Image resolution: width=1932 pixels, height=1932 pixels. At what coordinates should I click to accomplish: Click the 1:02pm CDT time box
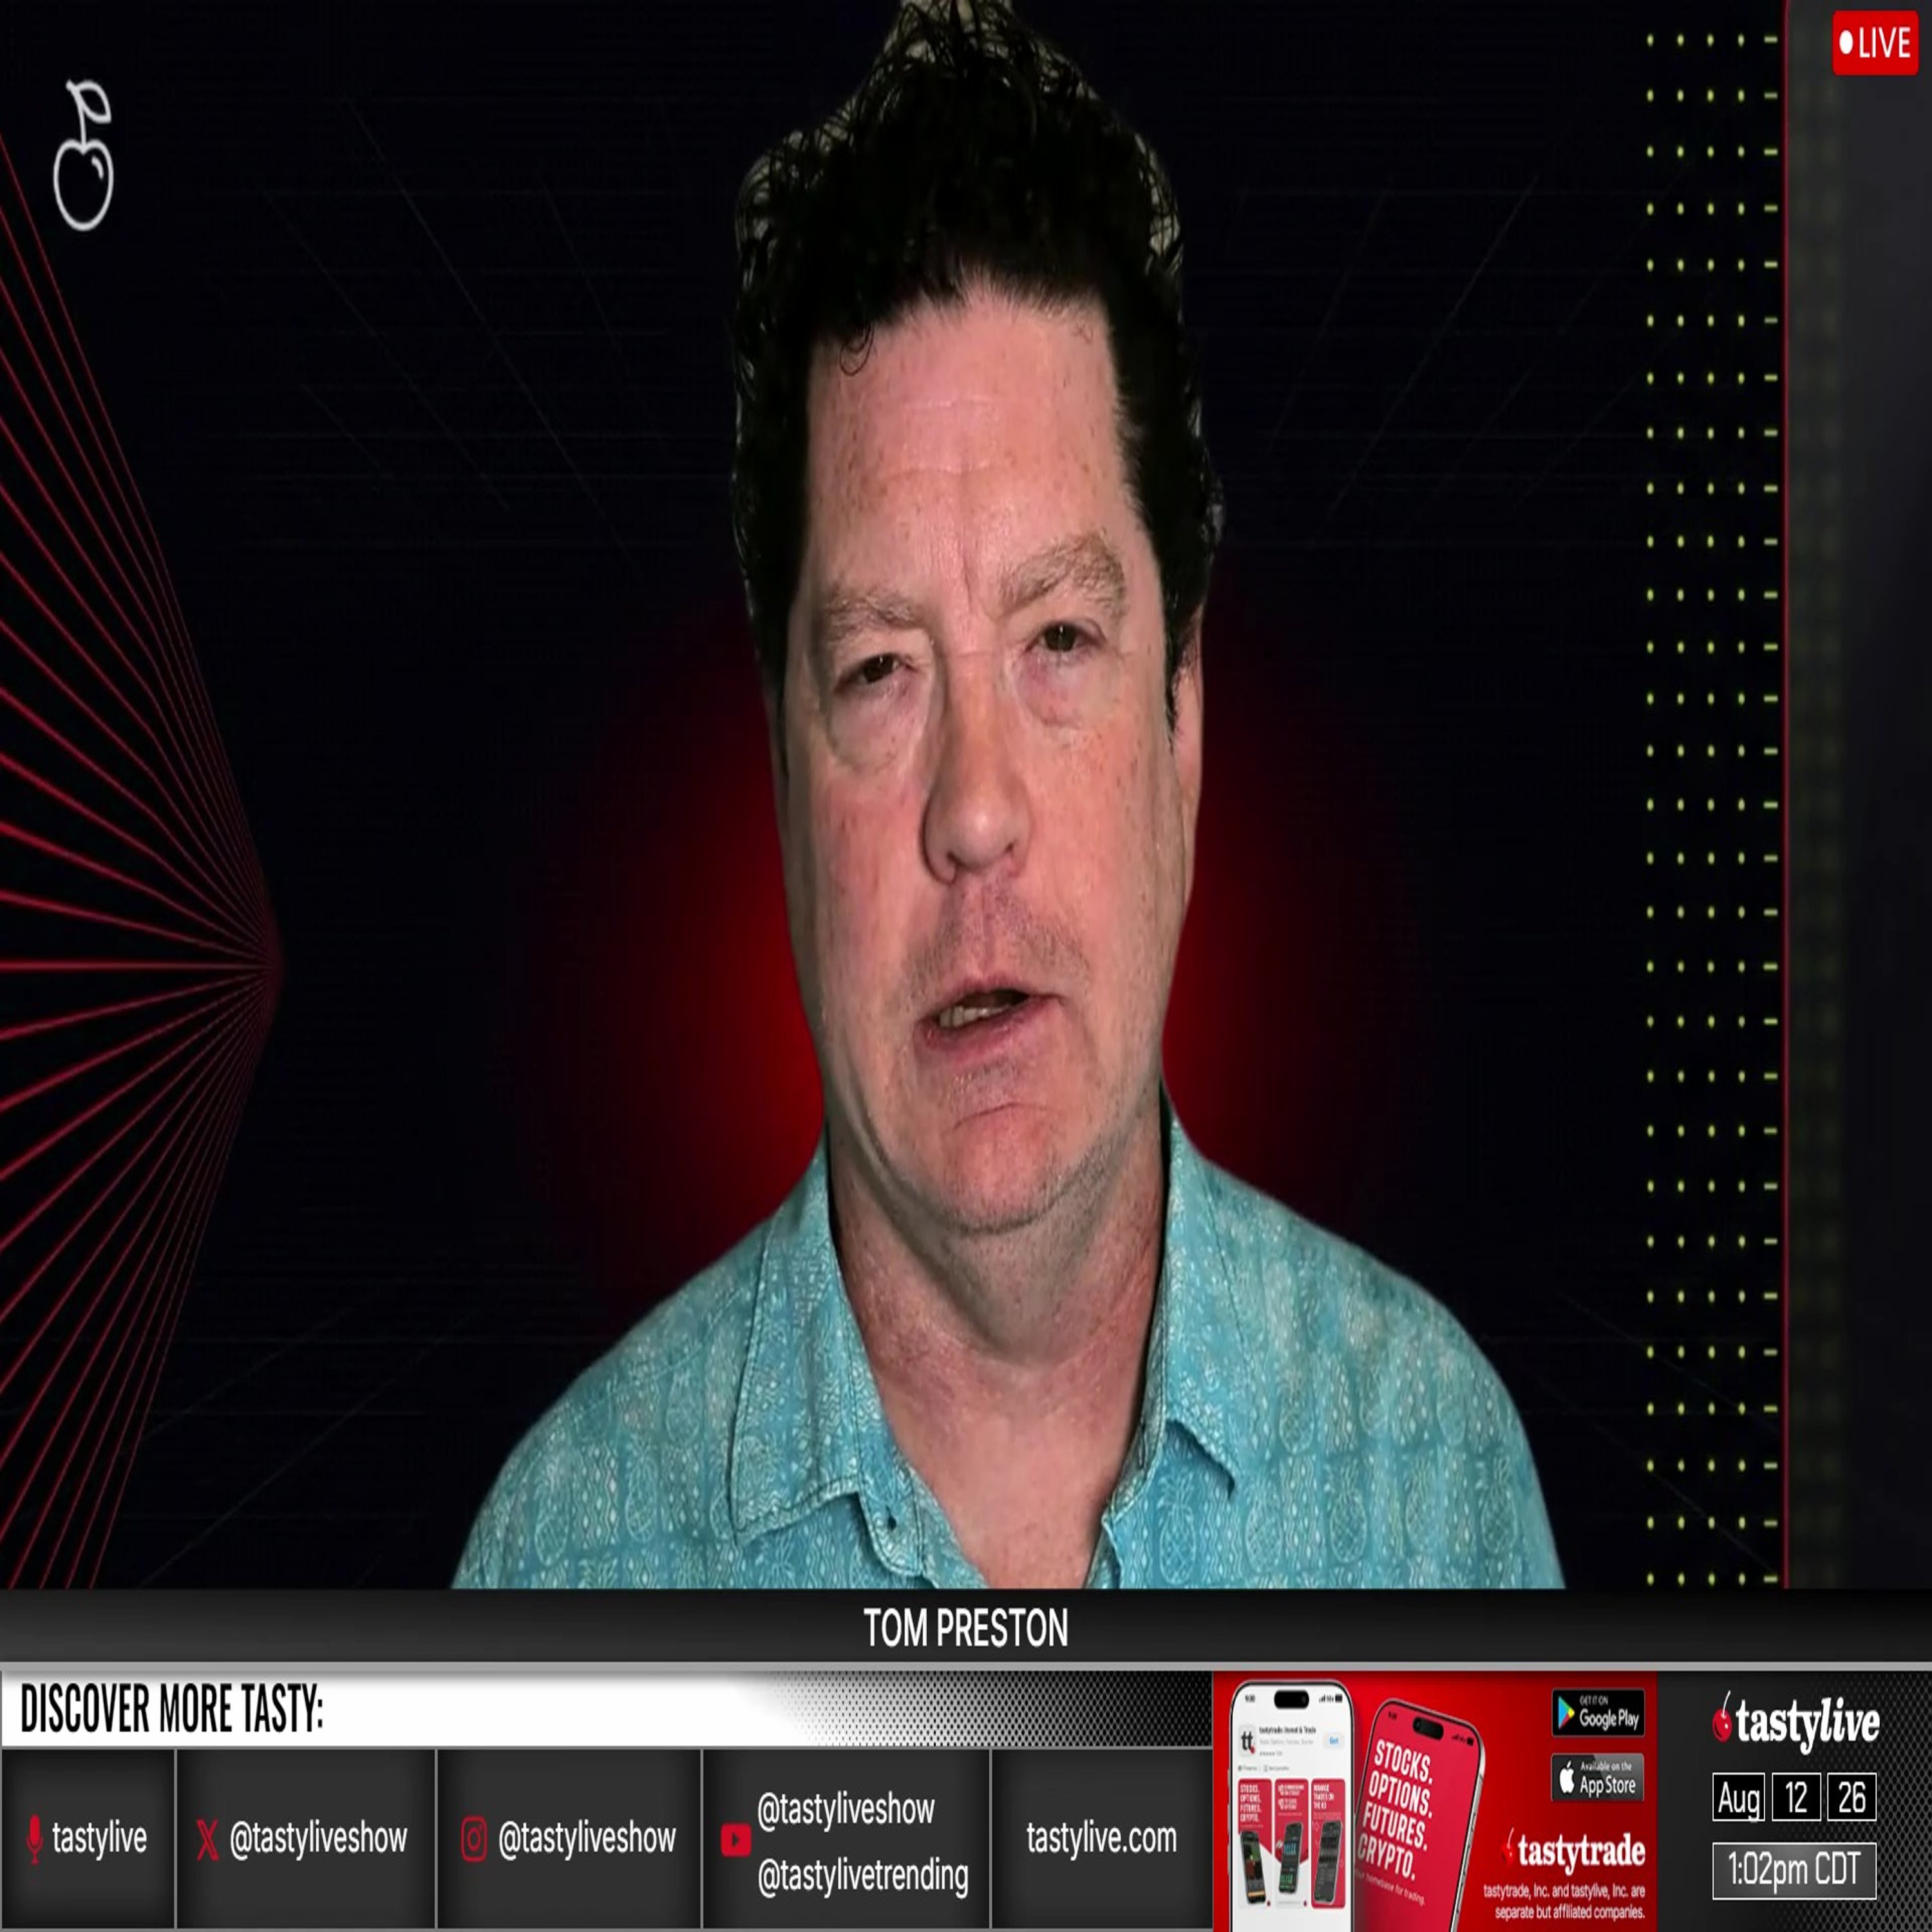click(1794, 1870)
